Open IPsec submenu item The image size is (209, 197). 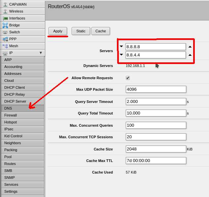tap(23, 129)
